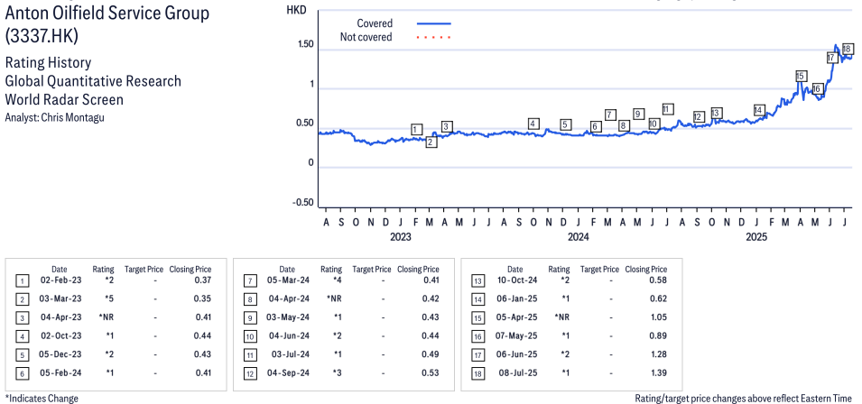862x404 pixels.
Task: Click chart marker 8 on the graph
Action: (x=623, y=125)
